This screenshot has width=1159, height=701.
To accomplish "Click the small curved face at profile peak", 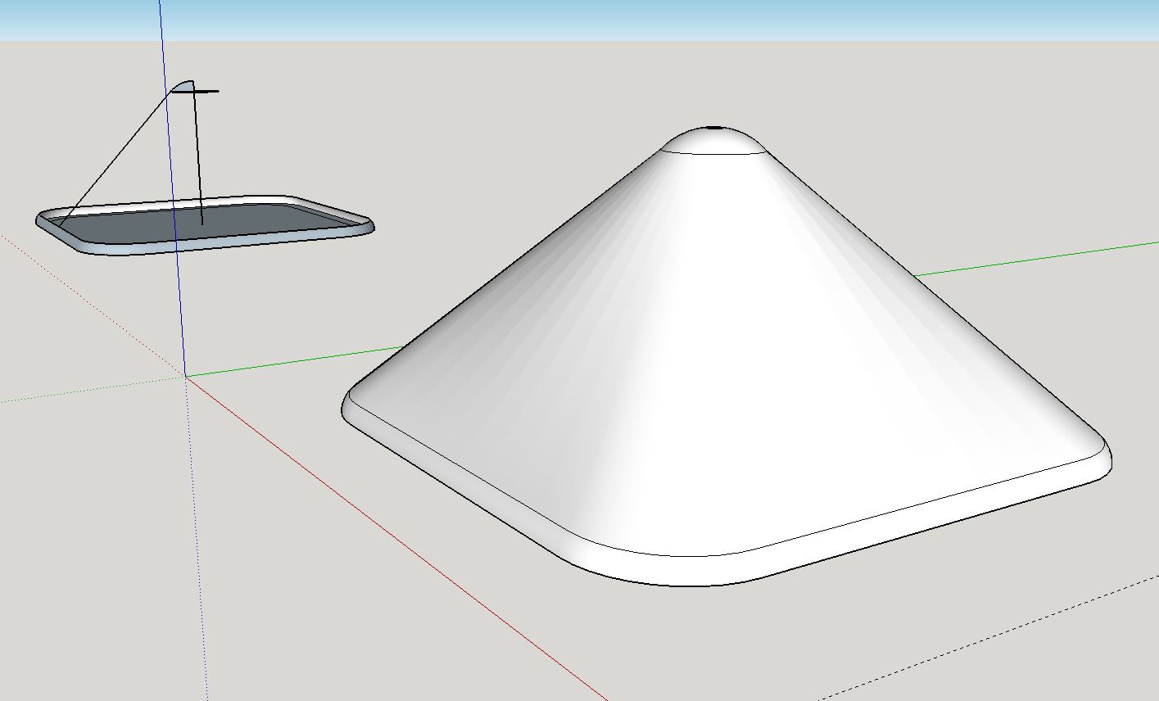I will [x=185, y=86].
